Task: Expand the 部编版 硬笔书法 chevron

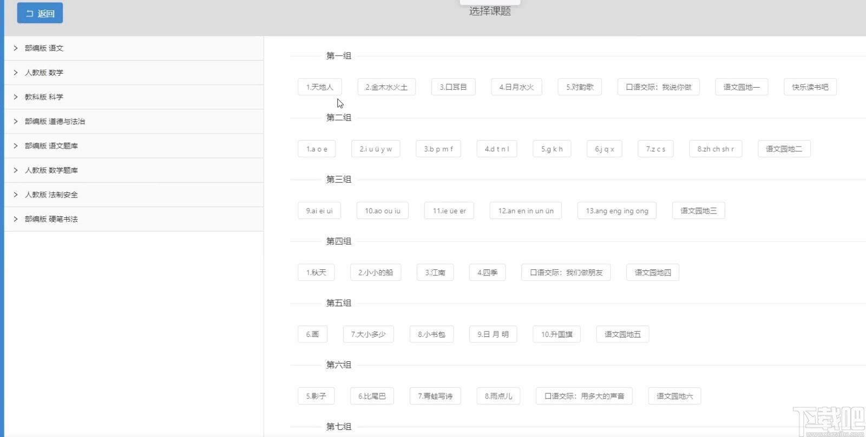Action: pos(16,219)
